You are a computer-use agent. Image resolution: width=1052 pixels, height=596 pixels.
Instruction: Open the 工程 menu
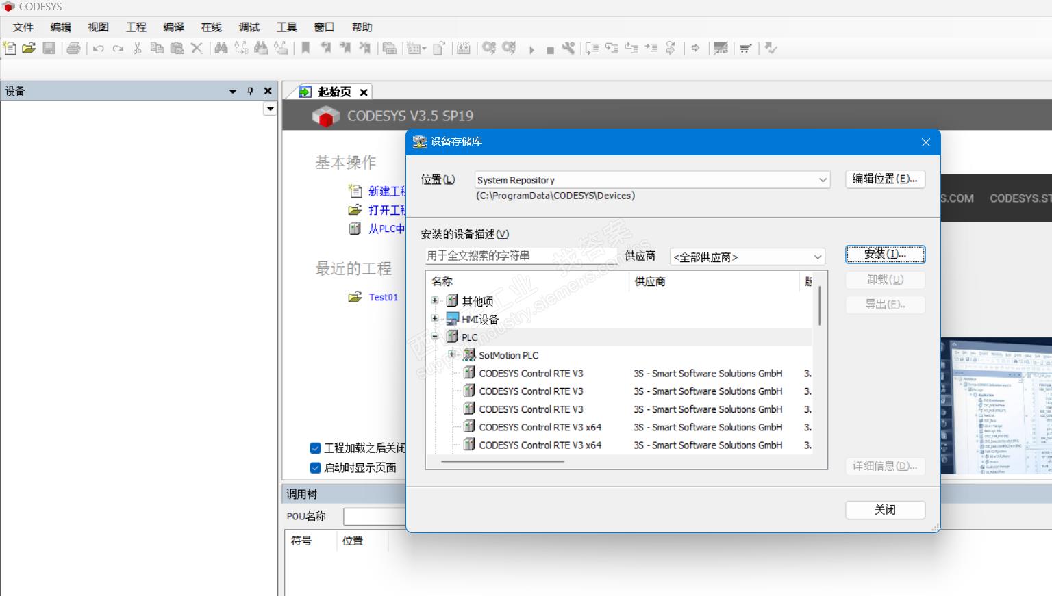pos(136,27)
